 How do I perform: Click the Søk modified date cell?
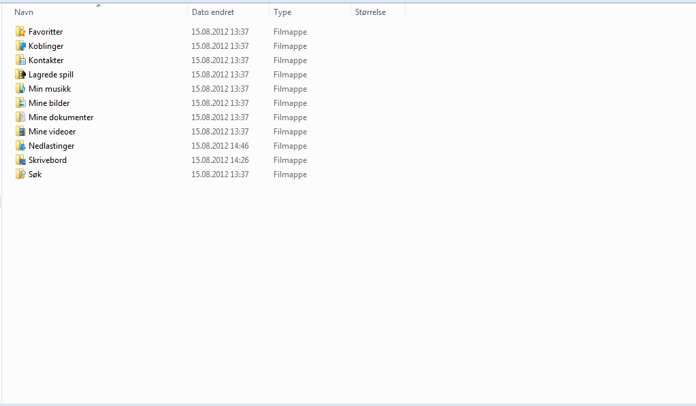pos(220,174)
